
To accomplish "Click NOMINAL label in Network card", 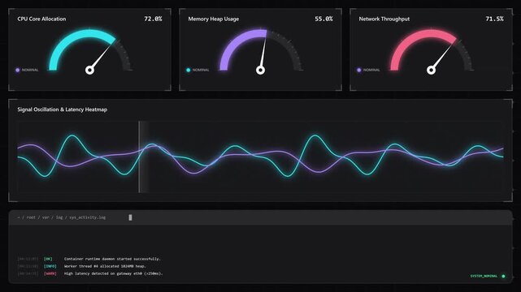I will pyautogui.click(x=371, y=70).
